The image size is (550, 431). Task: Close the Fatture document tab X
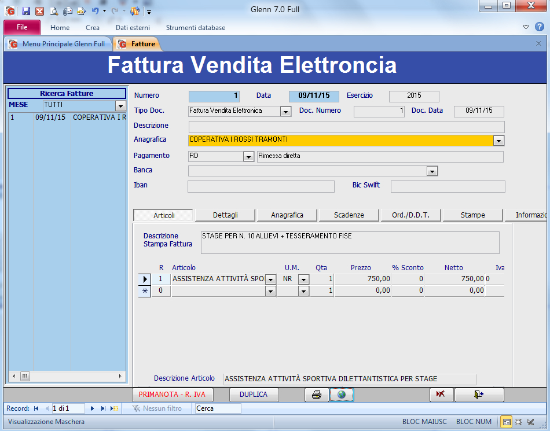[x=538, y=43]
